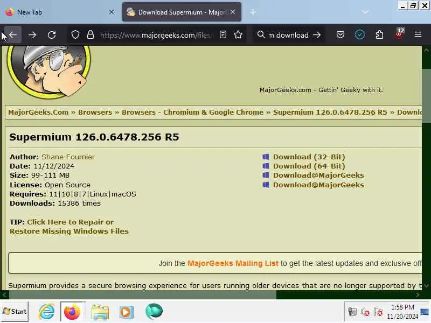Click the Download (32-Bit) link
Viewport: 431px width, 323px height.
pyautogui.click(x=309, y=157)
